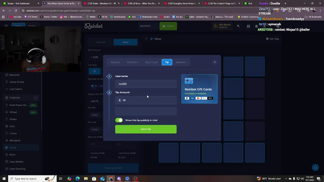Select the Deposit tab in wallet modal

[x=115, y=62]
